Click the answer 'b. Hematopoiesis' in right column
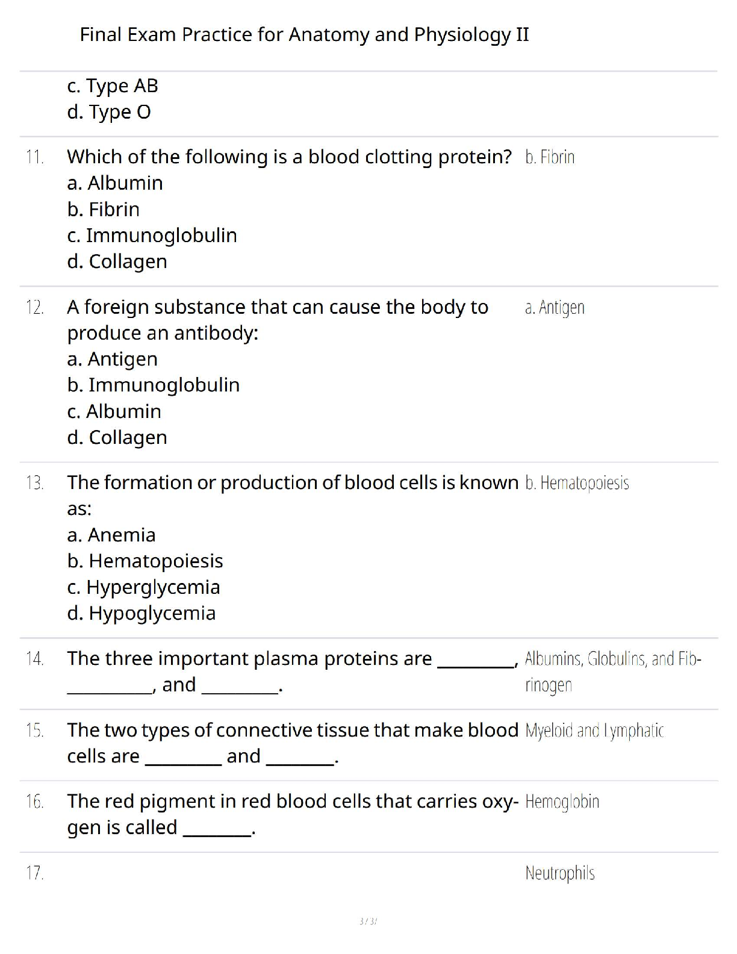Image resolution: width=737 pixels, height=954 pixels. coord(577,483)
